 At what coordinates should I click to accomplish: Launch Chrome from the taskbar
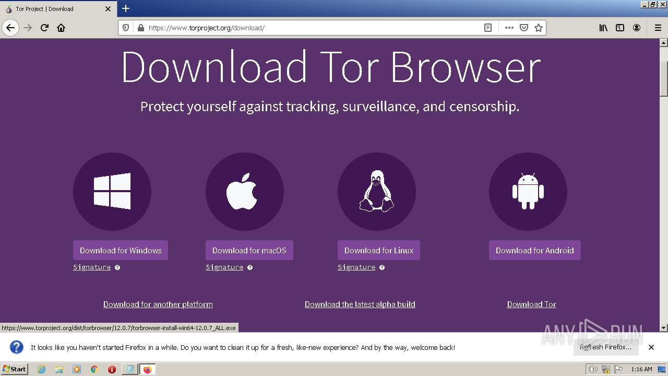pos(94,369)
